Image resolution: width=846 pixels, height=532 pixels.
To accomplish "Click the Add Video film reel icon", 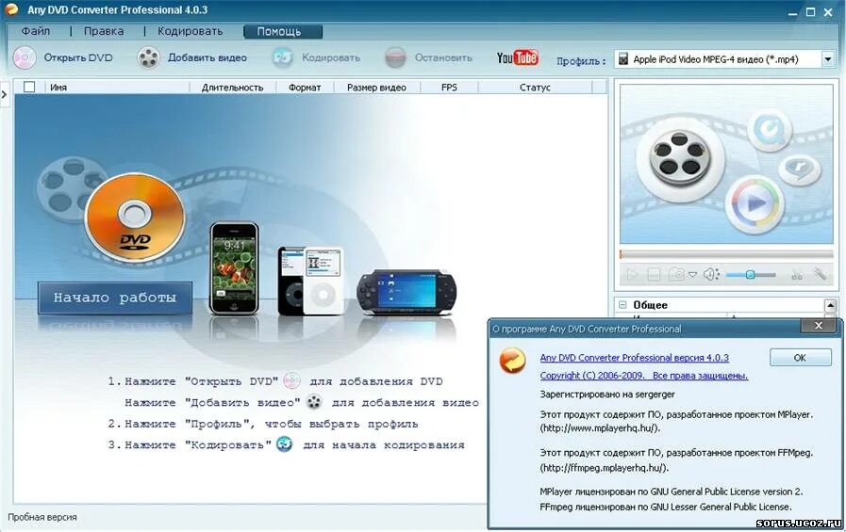I will [148, 57].
